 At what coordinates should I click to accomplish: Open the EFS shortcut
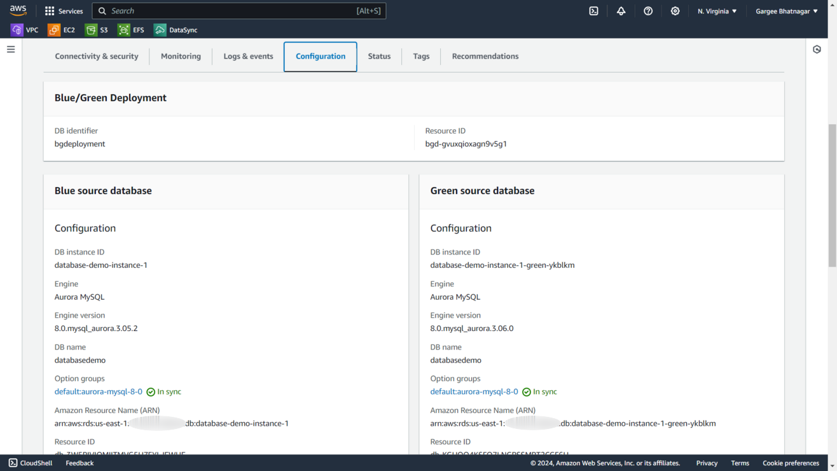pos(131,30)
